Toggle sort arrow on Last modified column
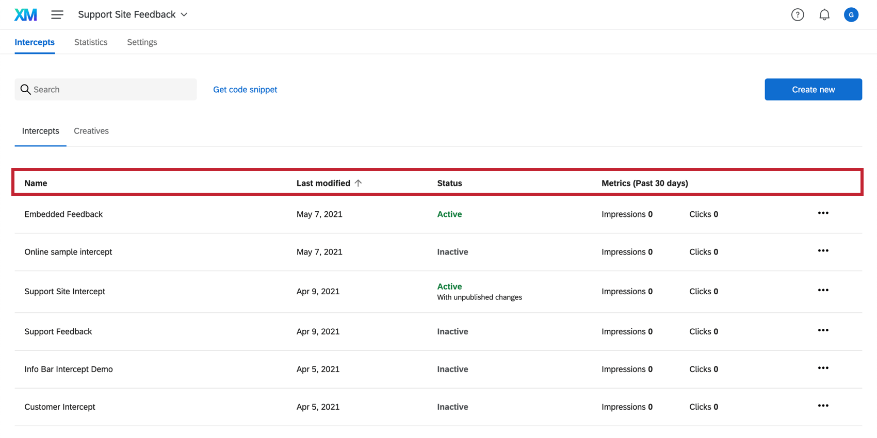This screenshot has width=877, height=438. click(x=358, y=183)
